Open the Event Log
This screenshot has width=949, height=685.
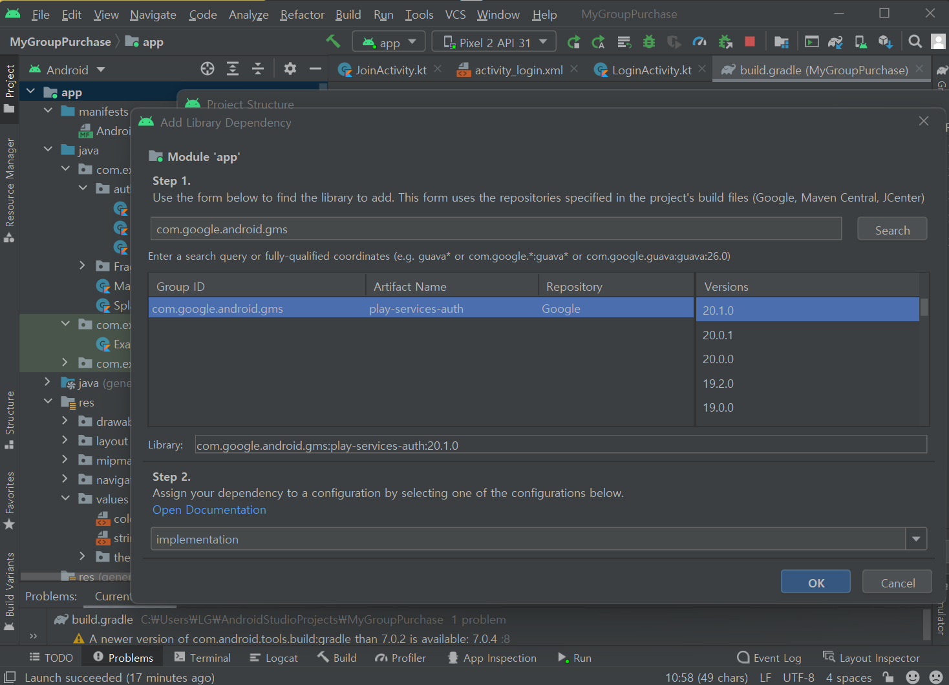(769, 657)
